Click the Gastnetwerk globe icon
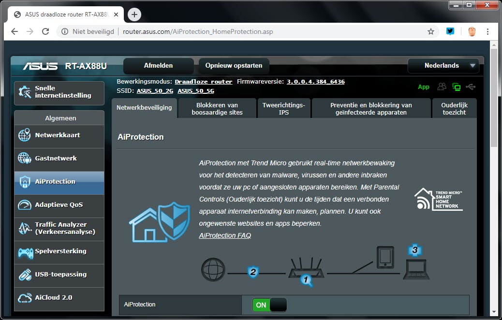Screen dimensions: 502x320 [25, 158]
